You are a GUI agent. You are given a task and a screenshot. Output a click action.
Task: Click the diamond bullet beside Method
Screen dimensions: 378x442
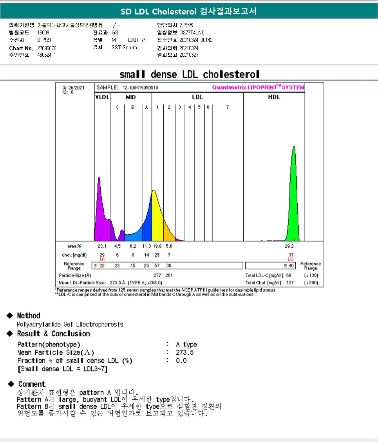[10, 315]
